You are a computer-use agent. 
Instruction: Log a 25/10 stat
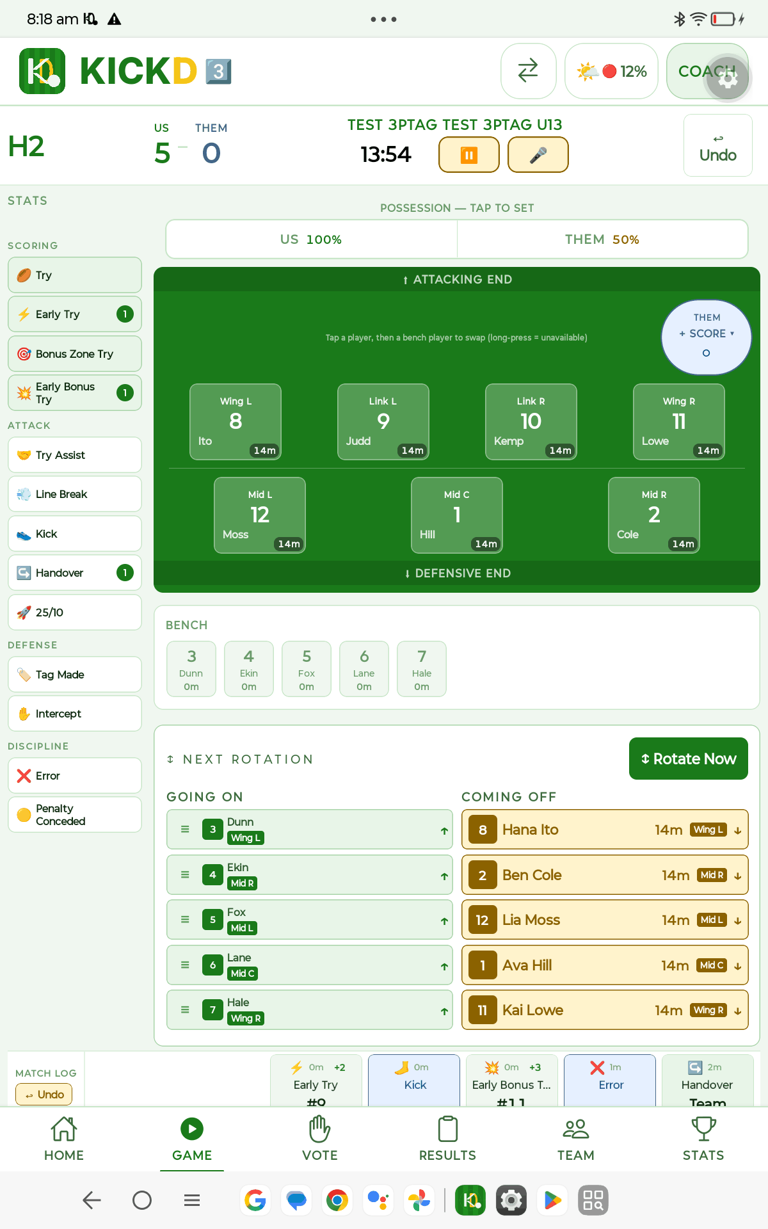75,613
